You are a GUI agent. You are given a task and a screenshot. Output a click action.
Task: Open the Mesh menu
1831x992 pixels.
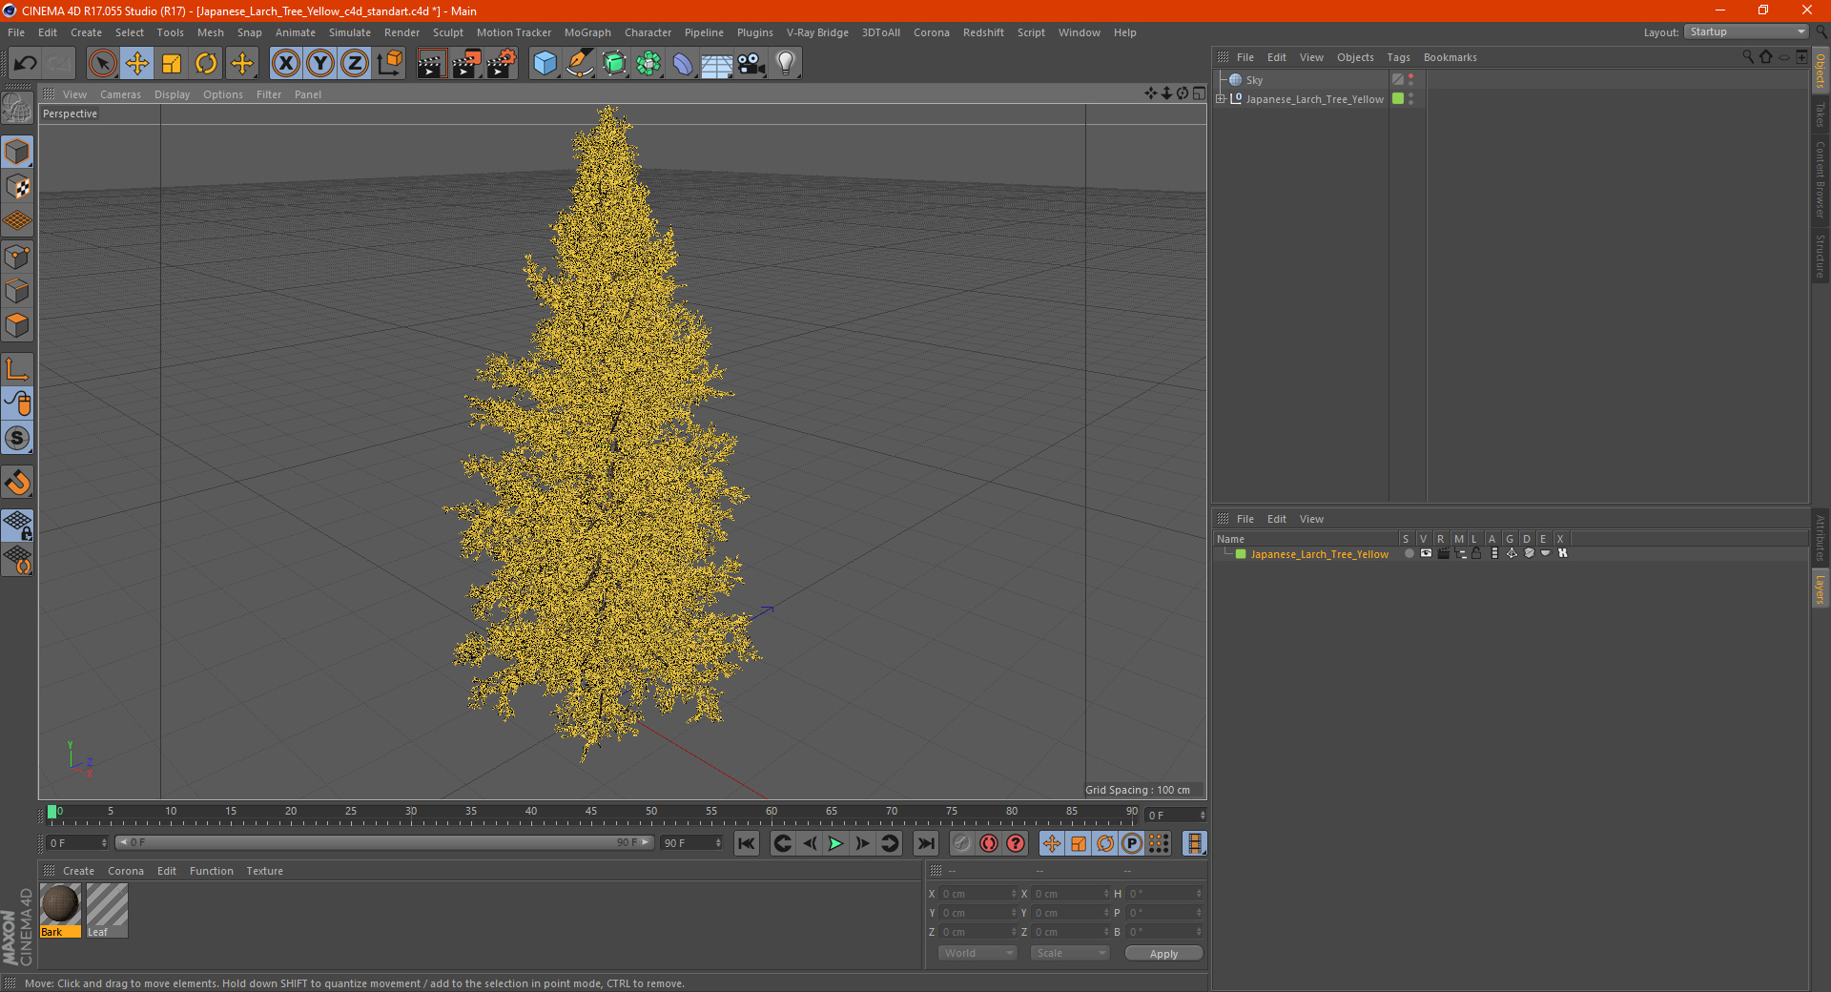click(x=211, y=32)
